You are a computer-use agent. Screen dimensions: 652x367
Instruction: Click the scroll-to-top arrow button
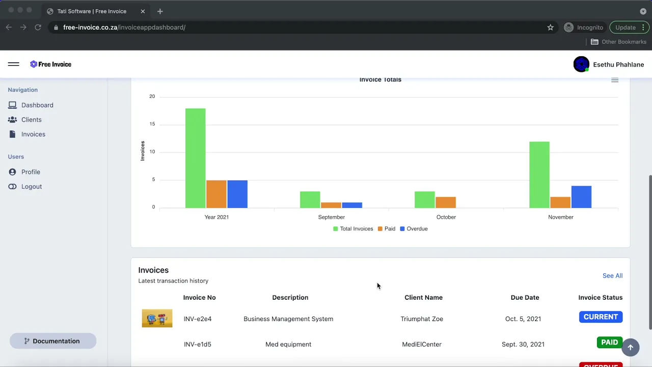pyautogui.click(x=630, y=347)
